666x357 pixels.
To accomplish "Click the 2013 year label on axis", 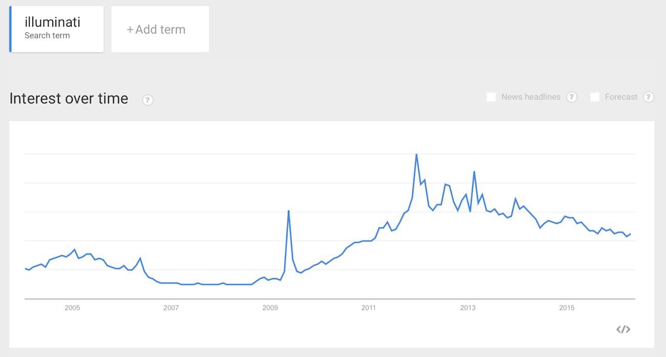I will point(468,308).
